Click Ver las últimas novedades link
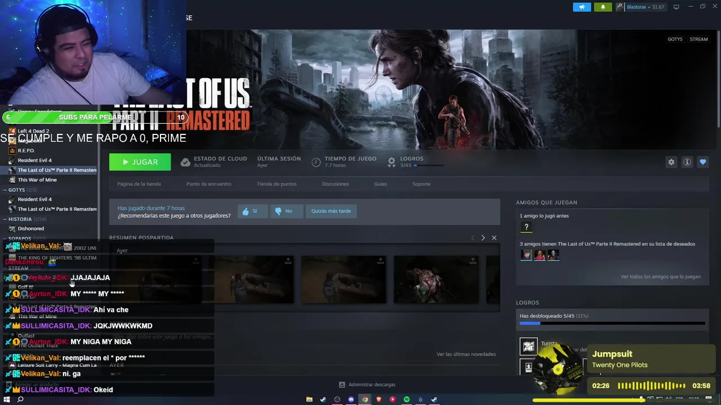 [x=466, y=354]
